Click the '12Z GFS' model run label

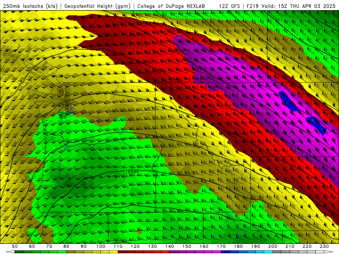pyautogui.click(x=229, y=6)
